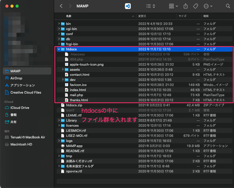Click the bin folder icon
The width and height of the screenshot is (234, 188).
[x=63, y=24]
